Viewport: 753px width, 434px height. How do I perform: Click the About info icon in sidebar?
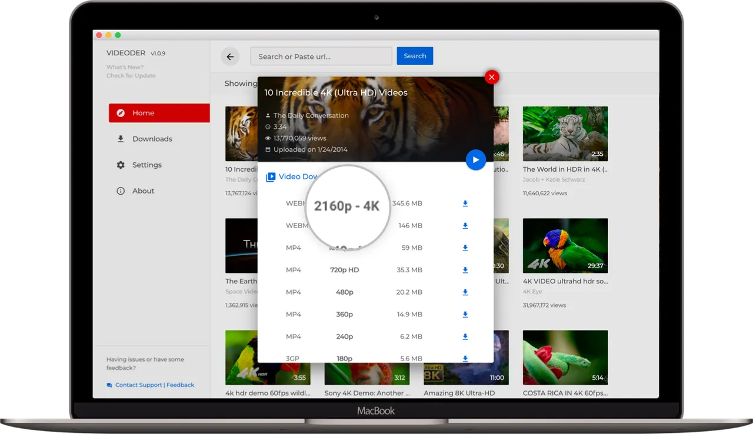tap(121, 191)
